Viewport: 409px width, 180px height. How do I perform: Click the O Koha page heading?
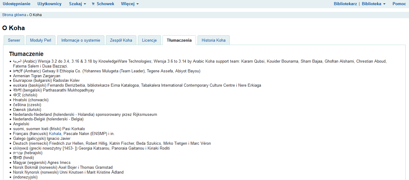13,28
